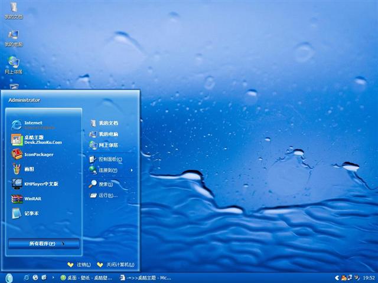Select the 我的文档 desktop icon
This screenshot has width=378, height=283.
coord(14,11)
